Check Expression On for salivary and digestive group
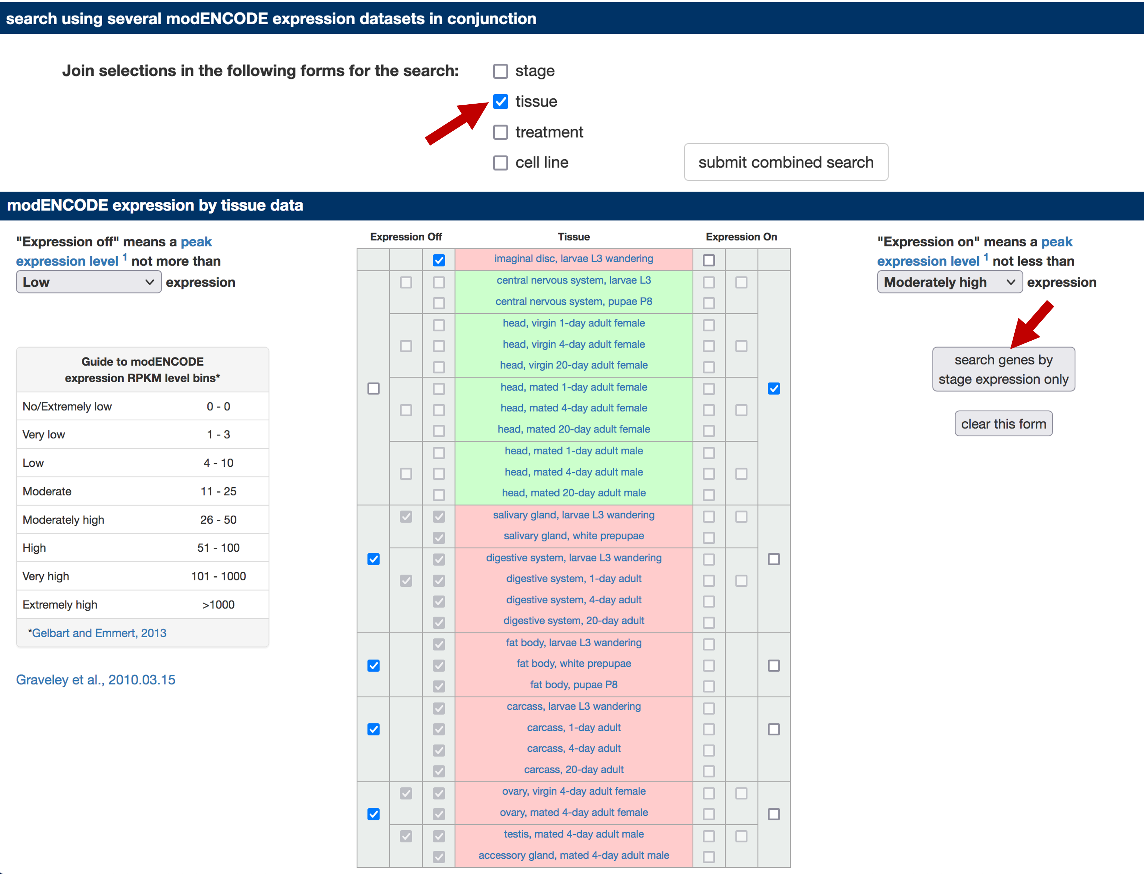 (774, 559)
